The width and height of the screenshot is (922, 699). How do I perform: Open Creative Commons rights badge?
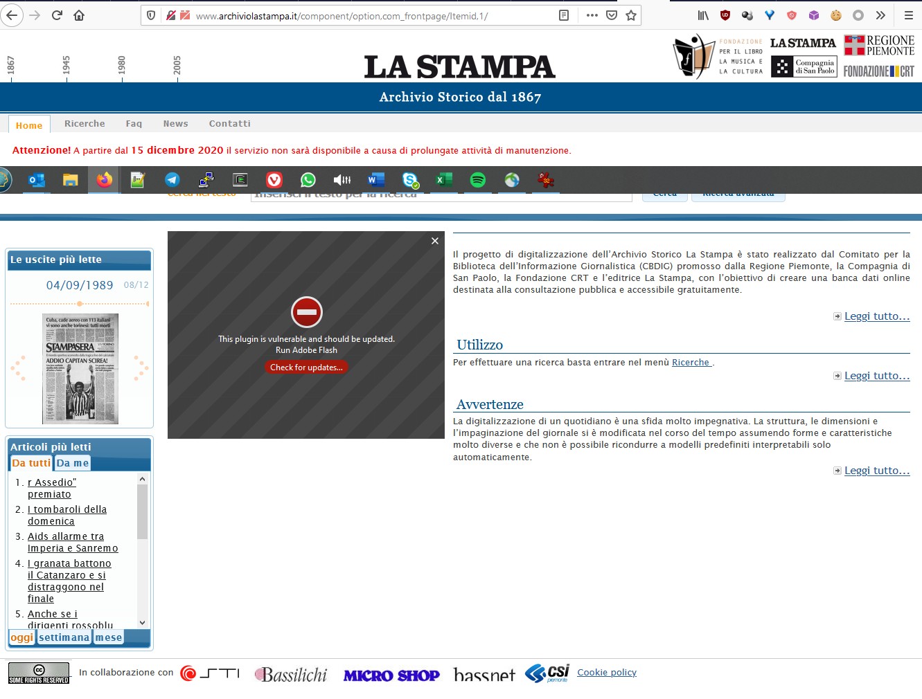(x=39, y=673)
